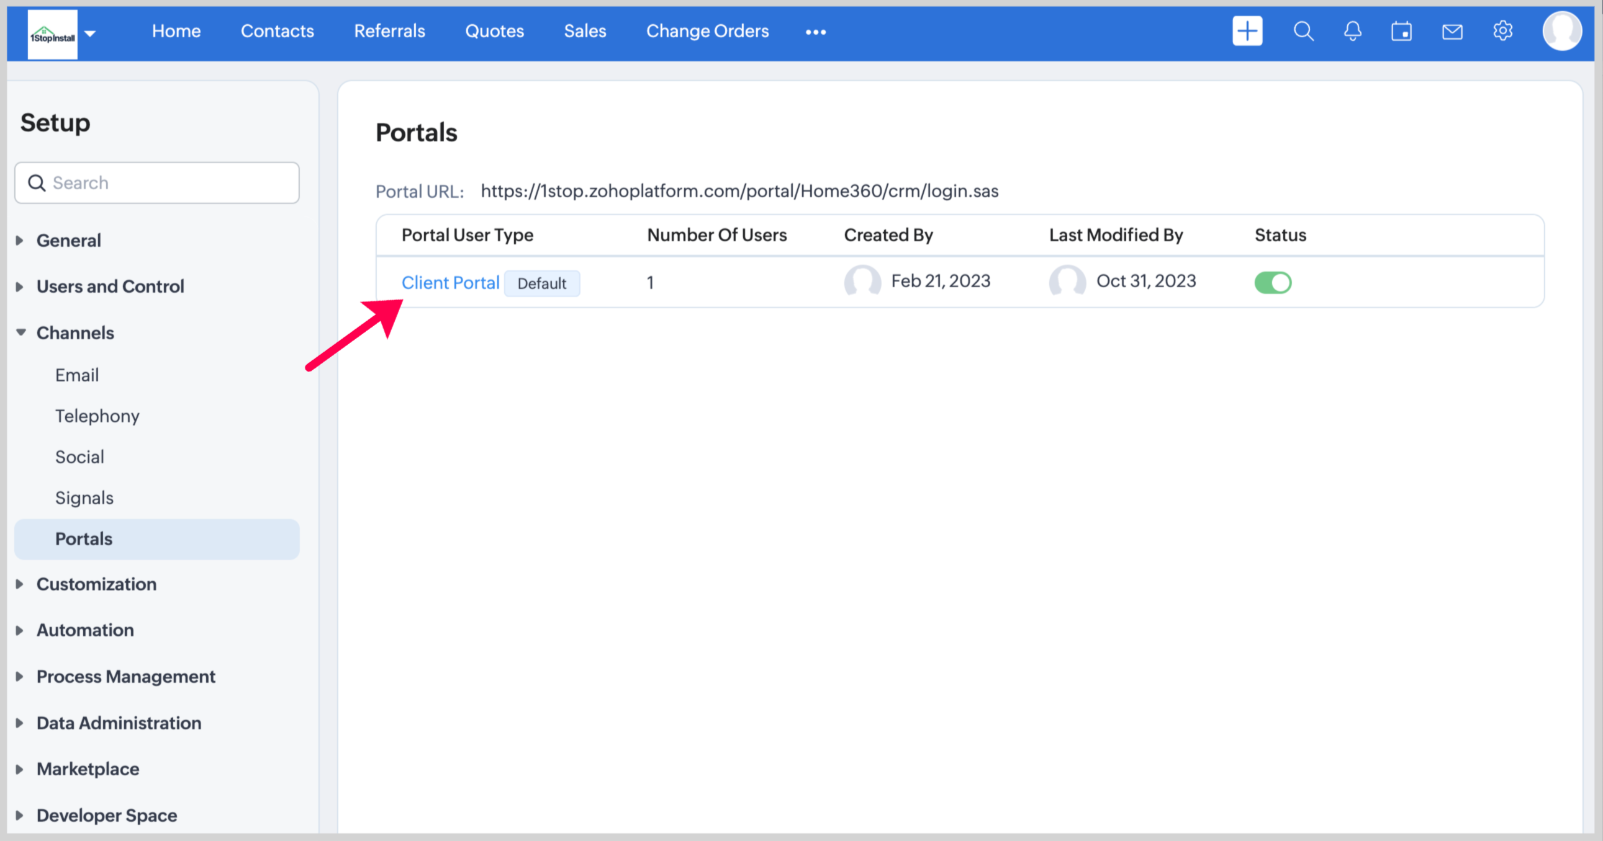
Task: Toggle the Client Portal status switch
Action: tap(1273, 283)
